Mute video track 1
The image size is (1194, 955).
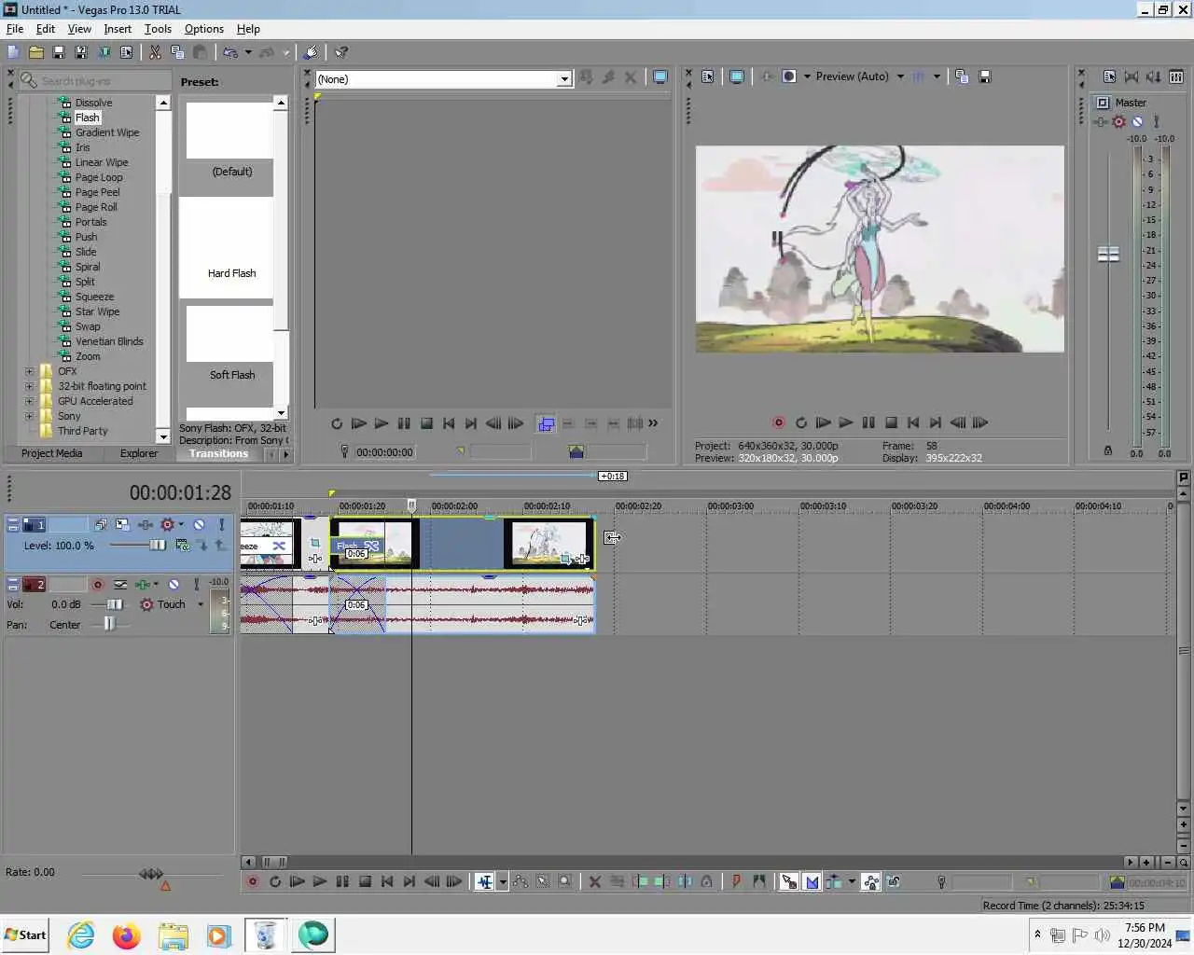[199, 525]
